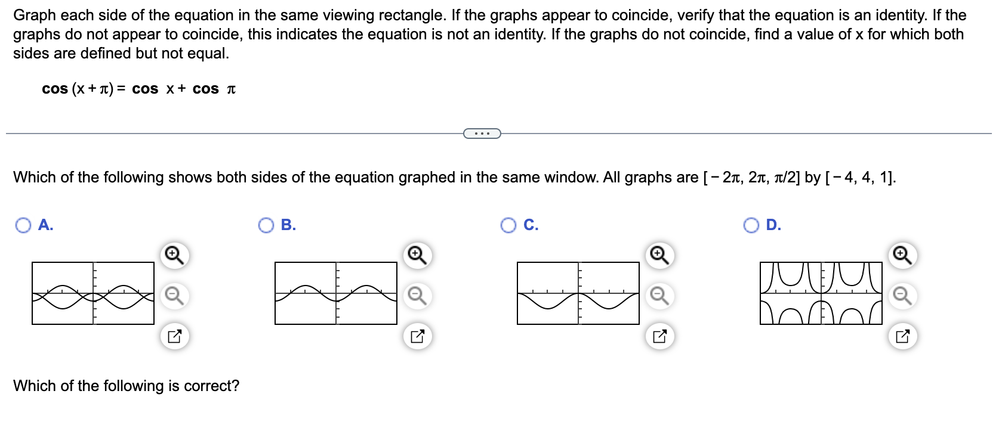Open graph A in a pop-out window

173,336
